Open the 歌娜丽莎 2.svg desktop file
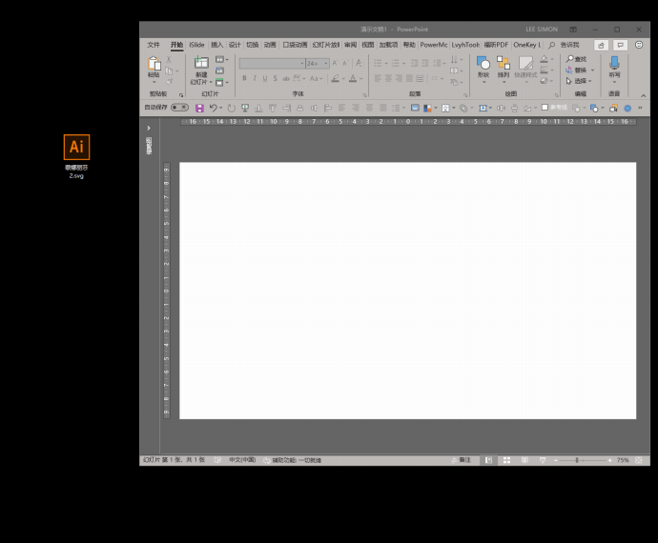The width and height of the screenshot is (658, 543). pos(76,148)
